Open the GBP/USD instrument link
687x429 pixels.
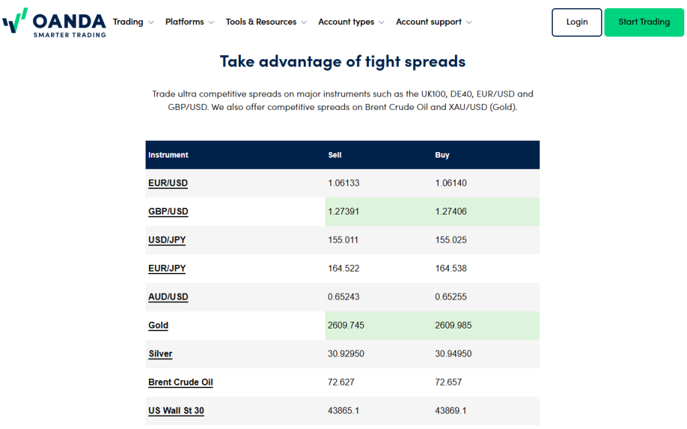168,212
